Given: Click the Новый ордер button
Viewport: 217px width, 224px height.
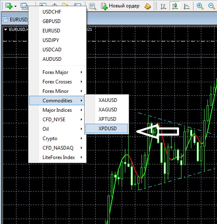Looking at the screenshot, I should [120, 6].
